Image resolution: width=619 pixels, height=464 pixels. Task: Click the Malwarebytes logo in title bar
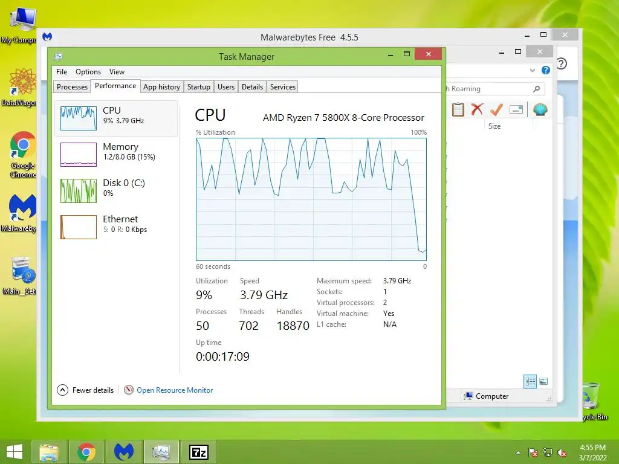click(47, 37)
